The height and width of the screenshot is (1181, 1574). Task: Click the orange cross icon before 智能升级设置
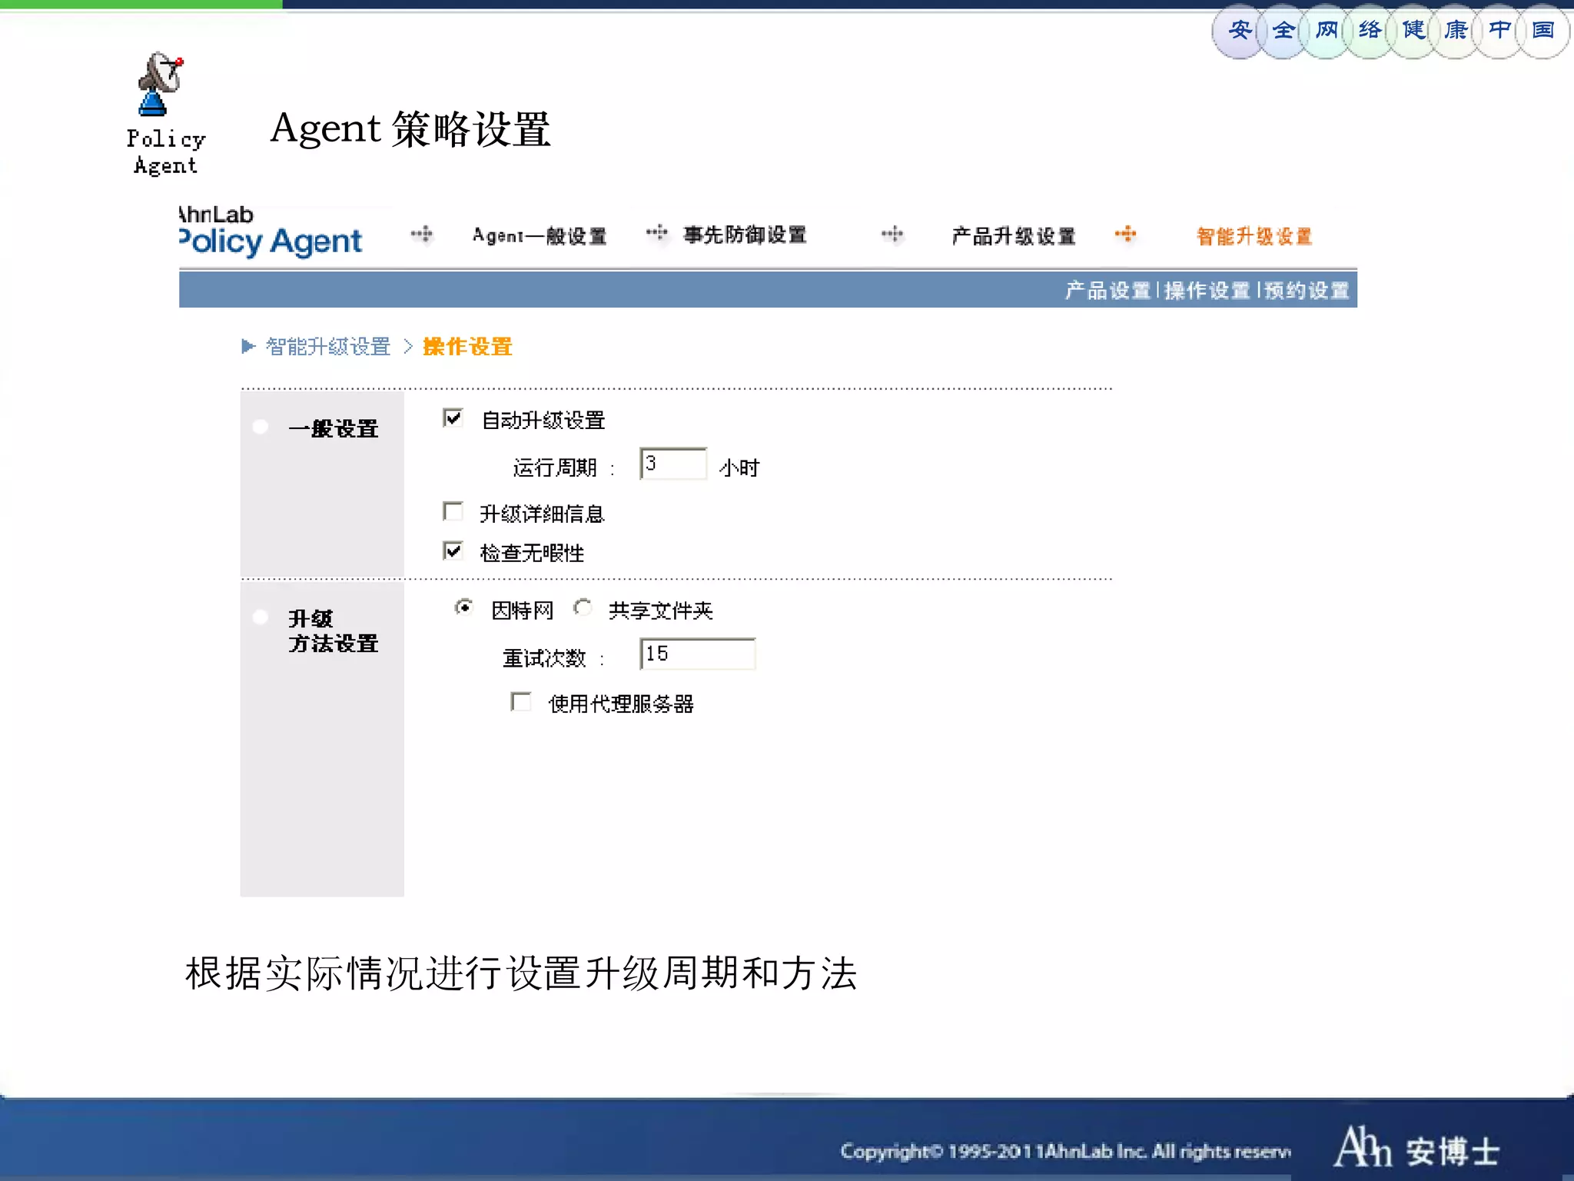tap(1126, 234)
